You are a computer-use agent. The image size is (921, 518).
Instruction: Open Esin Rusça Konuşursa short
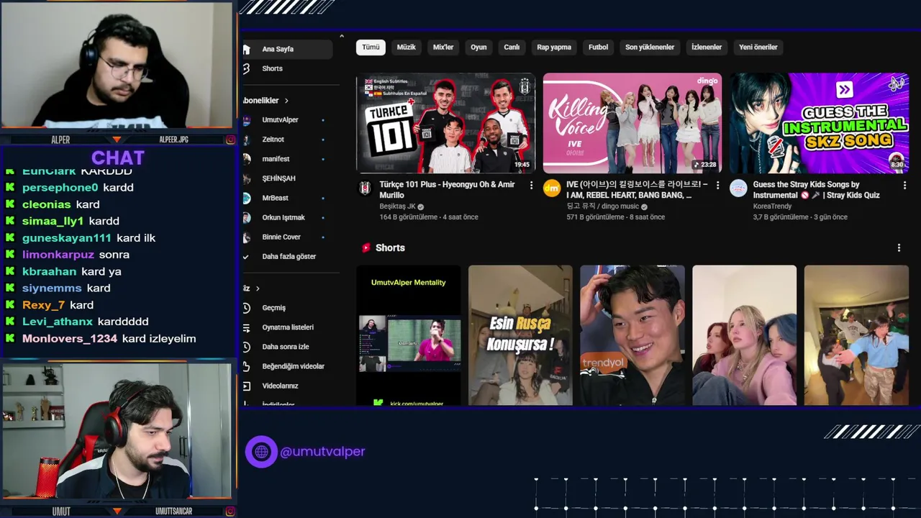pos(520,335)
